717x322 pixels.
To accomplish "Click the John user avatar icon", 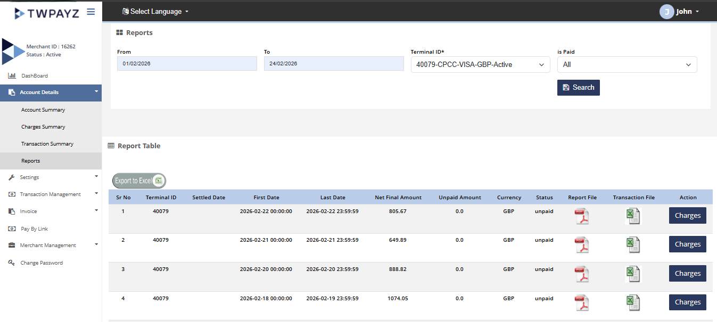I will (666, 12).
